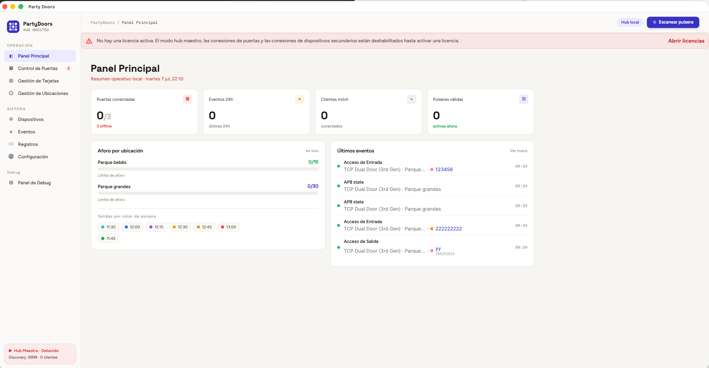Click the Gestión de Ubicaciones circle icon

click(x=11, y=93)
